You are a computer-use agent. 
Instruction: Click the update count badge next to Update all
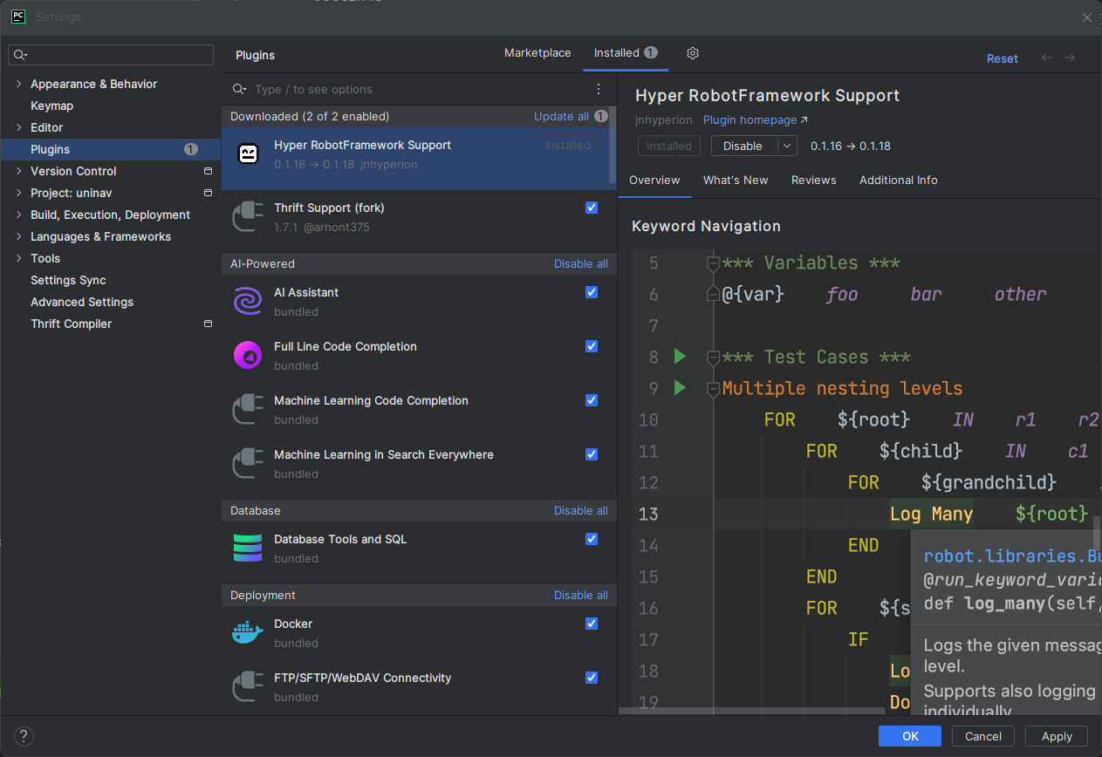[601, 116]
